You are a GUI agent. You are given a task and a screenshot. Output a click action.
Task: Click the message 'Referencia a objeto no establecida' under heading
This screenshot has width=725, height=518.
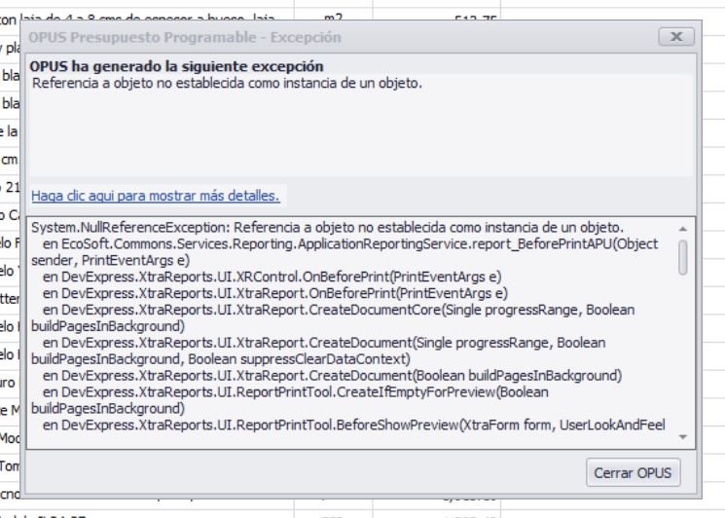(x=227, y=83)
